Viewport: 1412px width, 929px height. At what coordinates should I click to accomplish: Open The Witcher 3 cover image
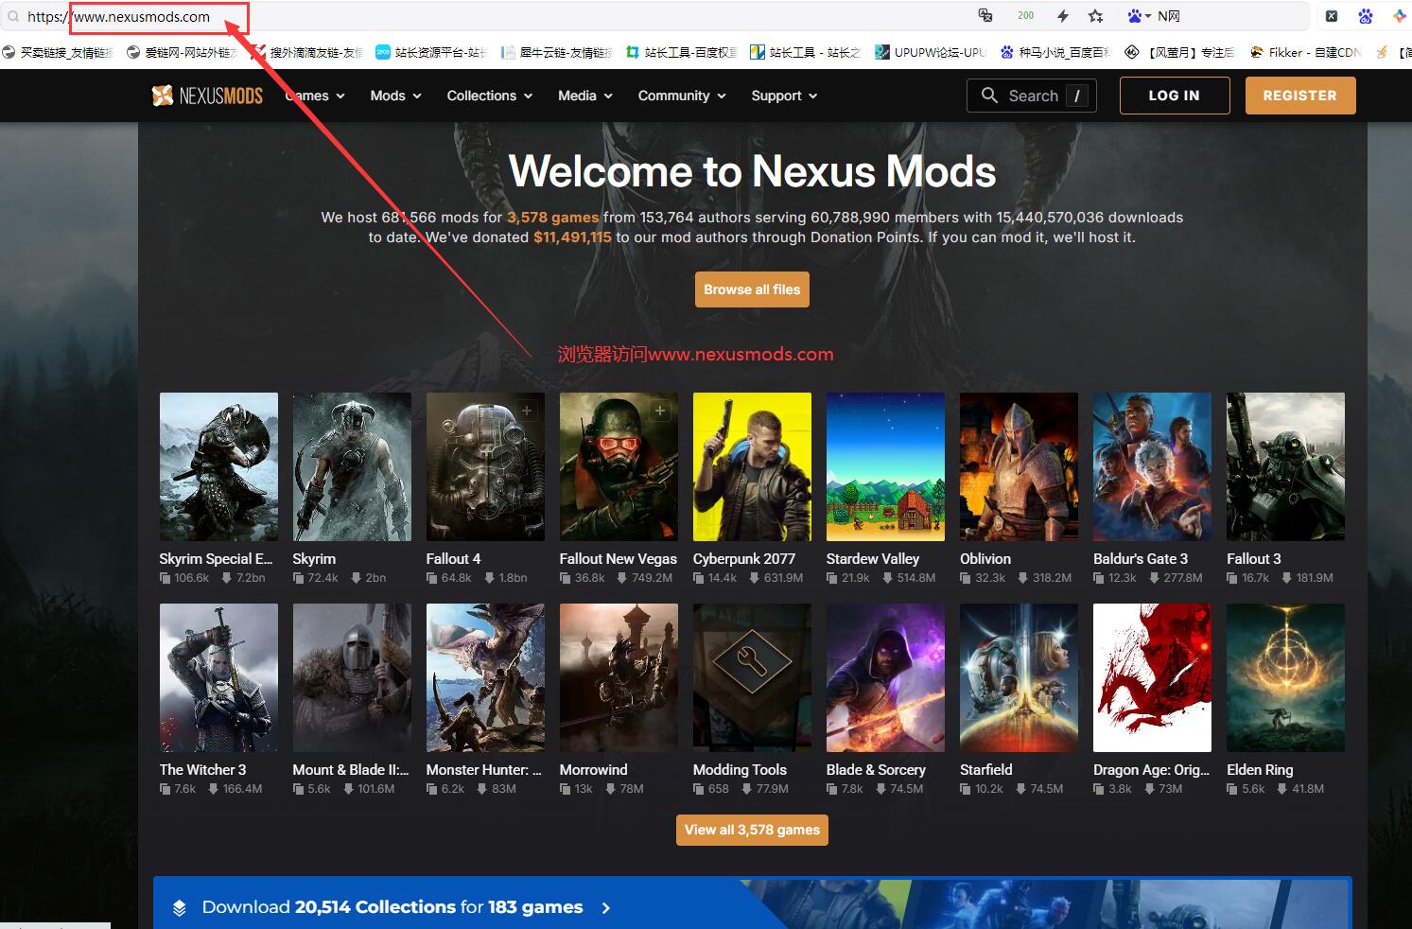tap(218, 677)
